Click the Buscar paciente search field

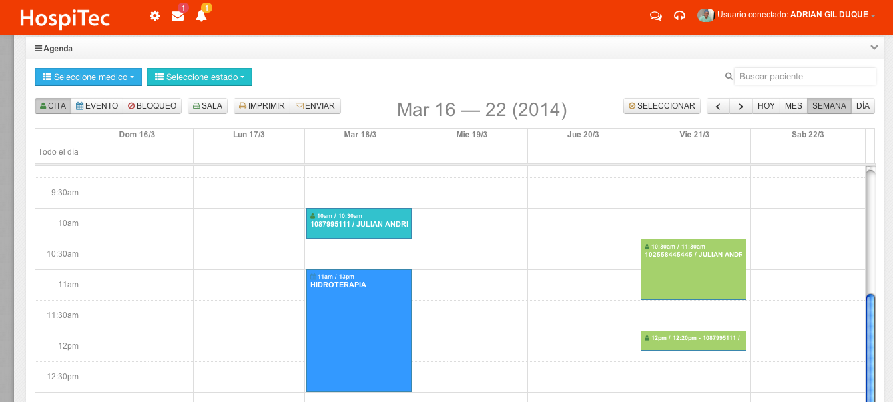805,77
